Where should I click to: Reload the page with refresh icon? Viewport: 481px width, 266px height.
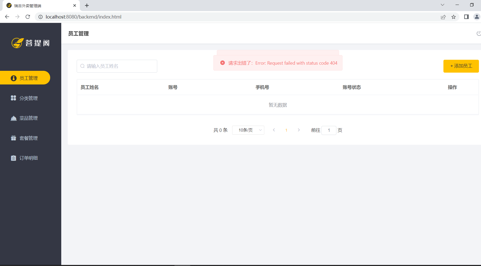[28, 17]
